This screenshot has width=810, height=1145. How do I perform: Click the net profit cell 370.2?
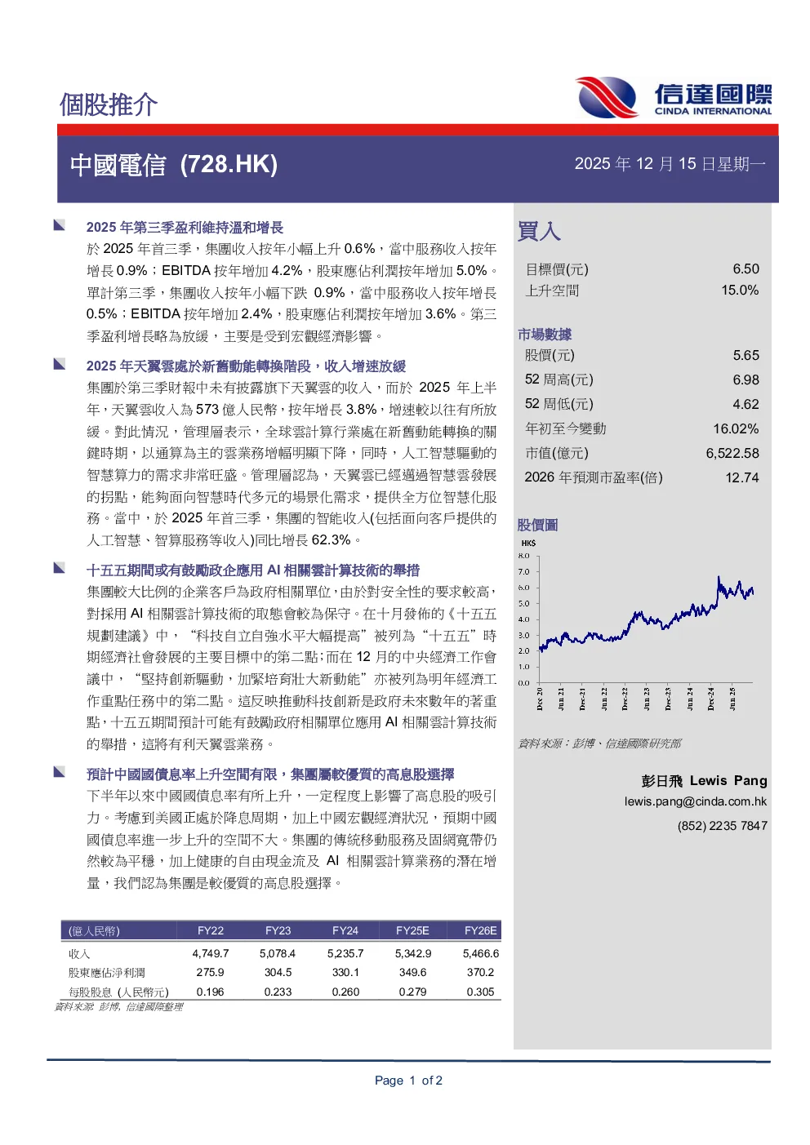[481, 973]
